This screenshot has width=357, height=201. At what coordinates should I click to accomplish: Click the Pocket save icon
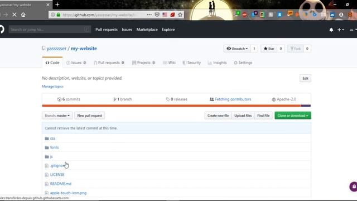[x=157, y=15]
